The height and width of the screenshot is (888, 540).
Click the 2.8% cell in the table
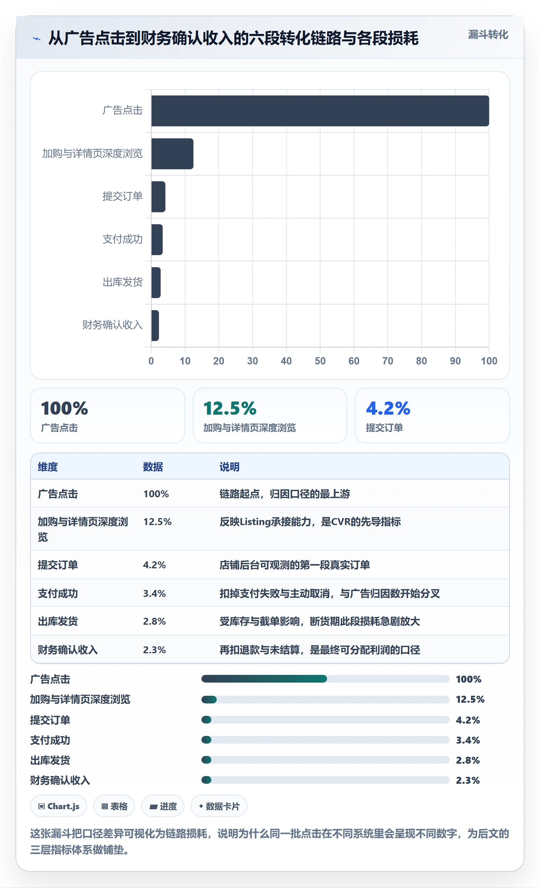pyautogui.click(x=154, y=621)
